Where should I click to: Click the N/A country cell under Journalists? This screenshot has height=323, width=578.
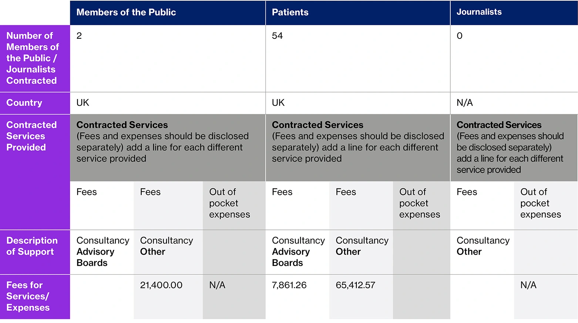(465, 103)
